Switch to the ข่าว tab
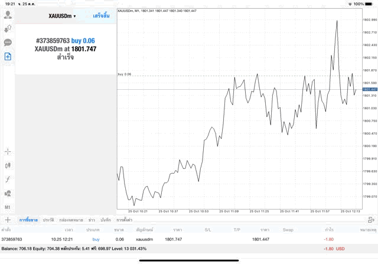This screenshot has height=264, width=378. point(92,220)
